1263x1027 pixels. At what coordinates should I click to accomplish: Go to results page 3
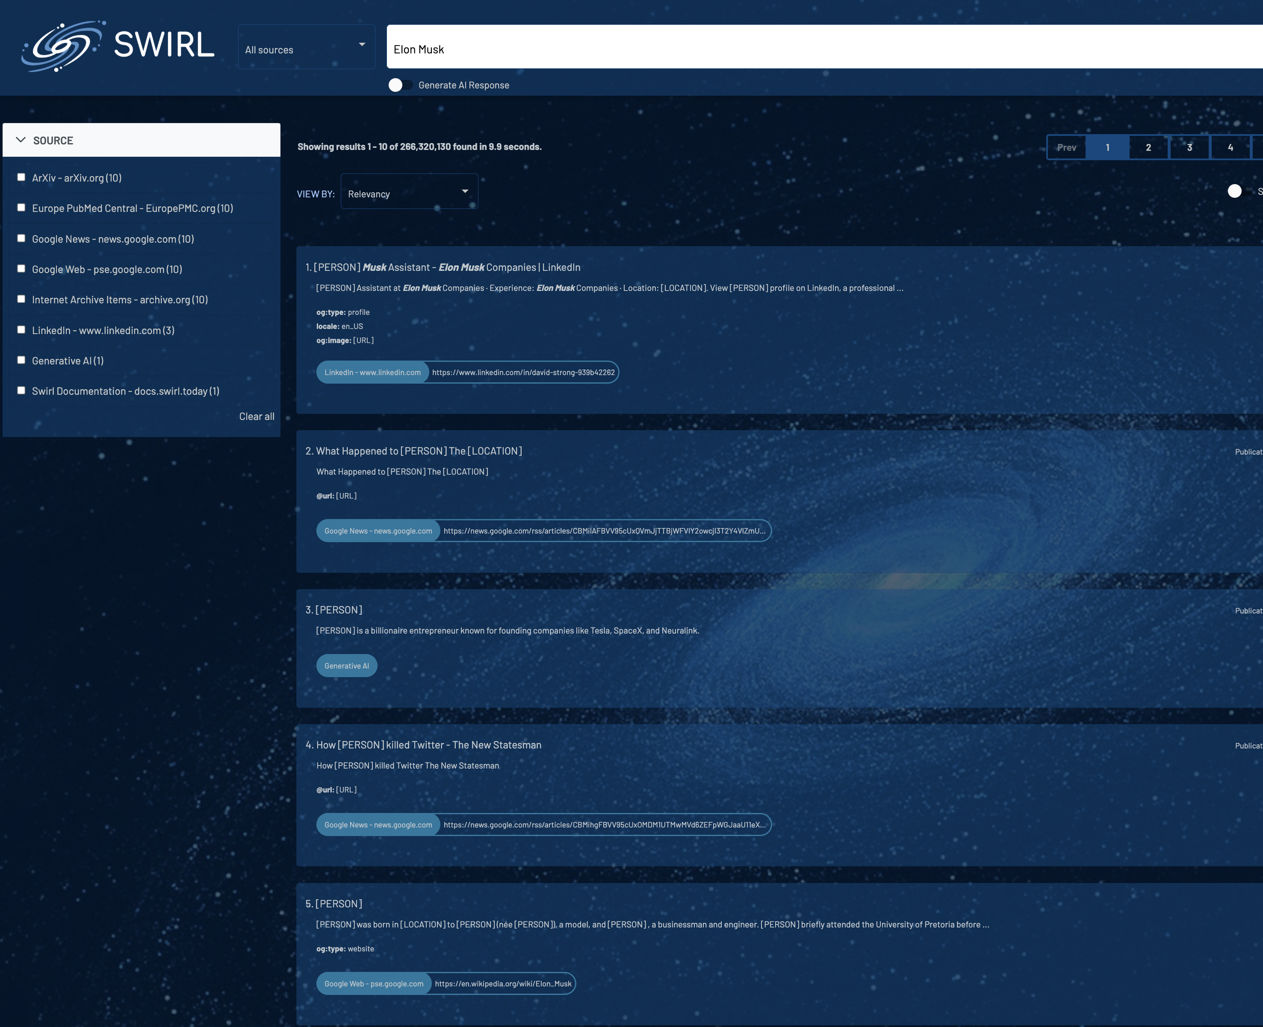coord(1189,147)
